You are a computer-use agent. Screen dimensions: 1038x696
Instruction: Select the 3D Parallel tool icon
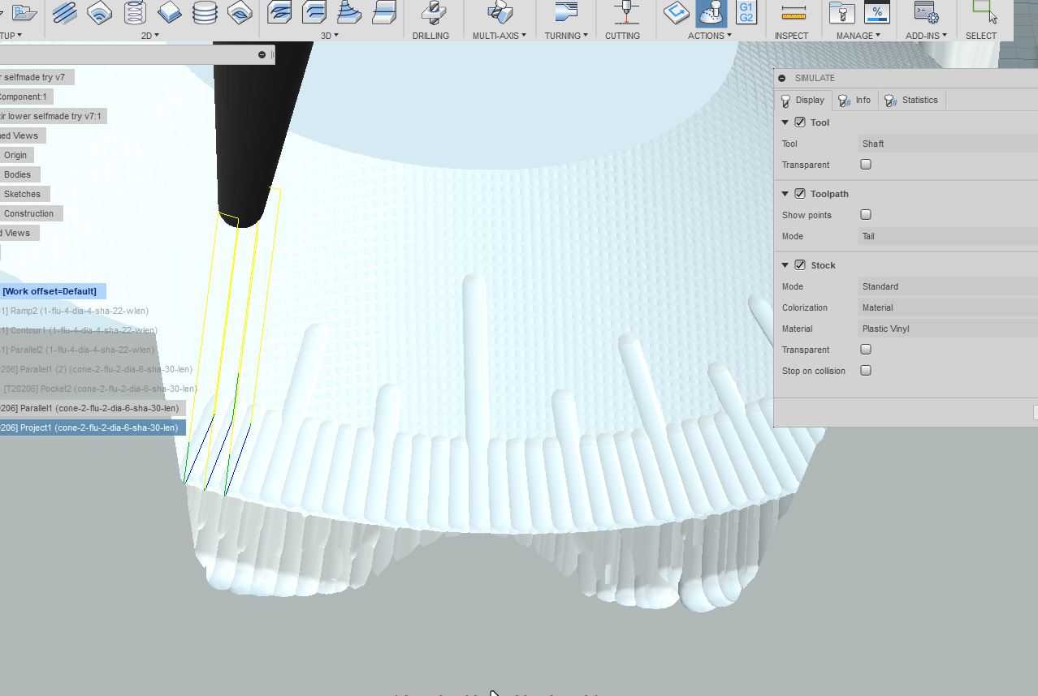tap(384, 12)
